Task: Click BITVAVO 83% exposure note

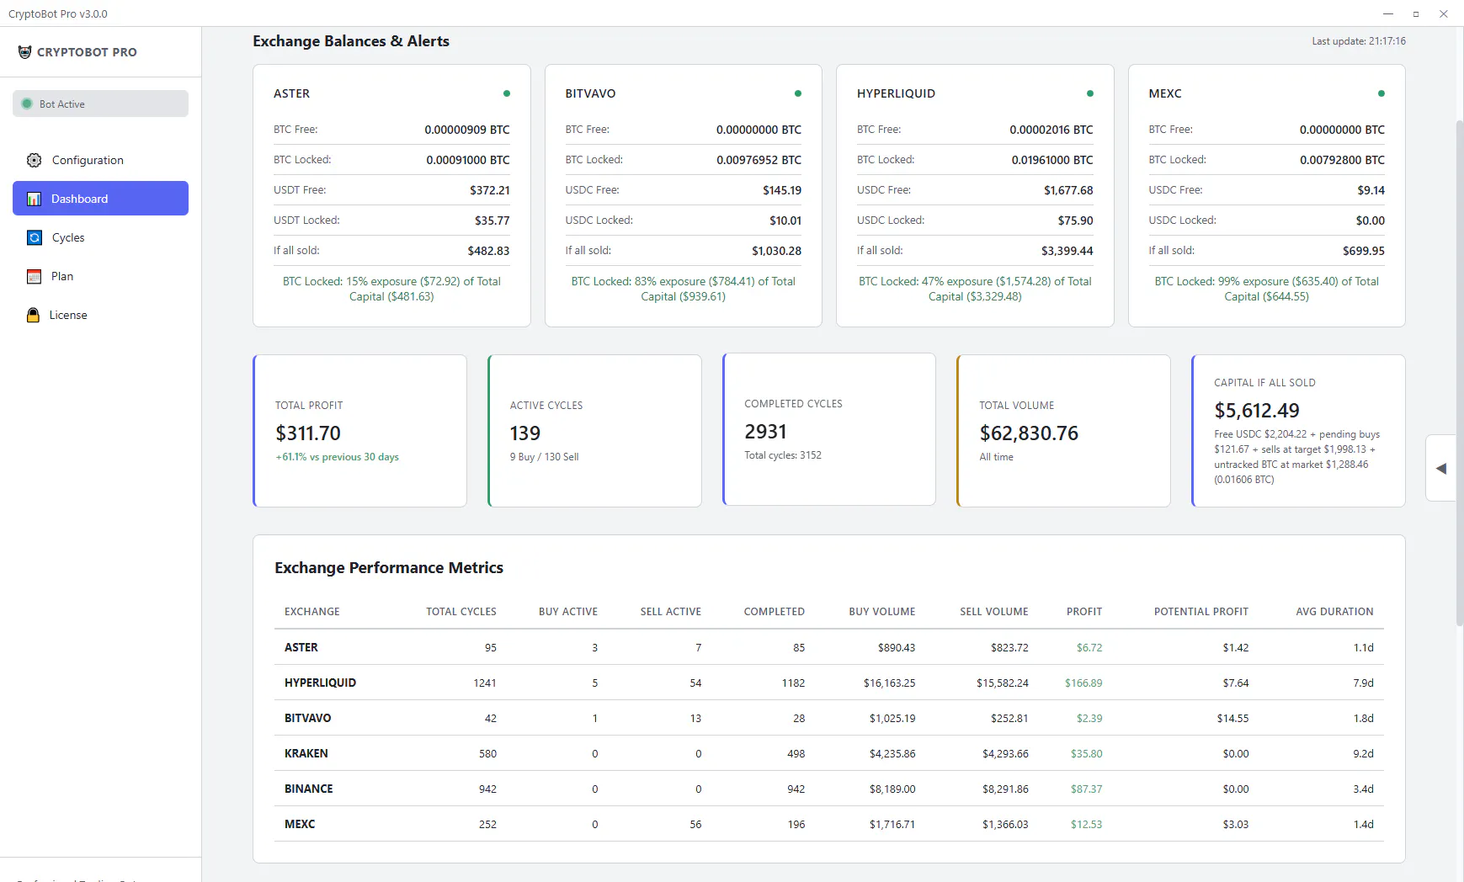Action: coord(684,289)
